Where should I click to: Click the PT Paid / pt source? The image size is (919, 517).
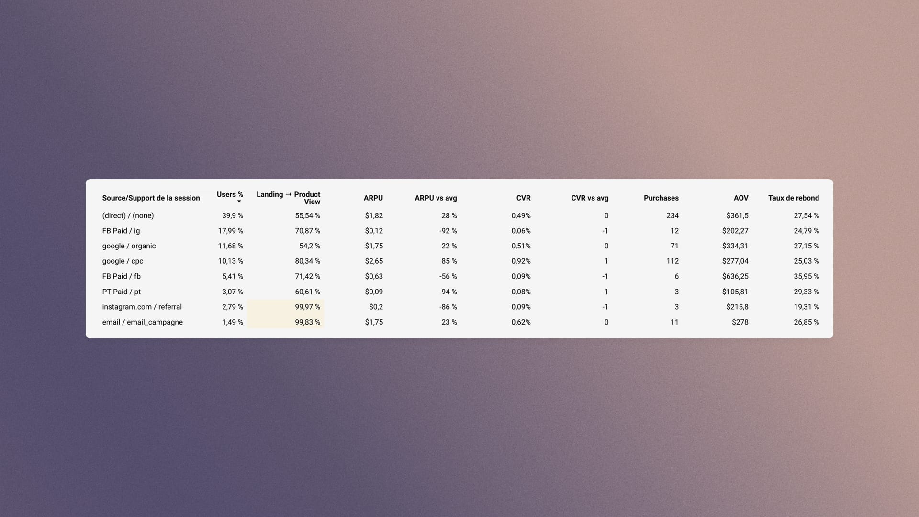click(x=121, y=292)
